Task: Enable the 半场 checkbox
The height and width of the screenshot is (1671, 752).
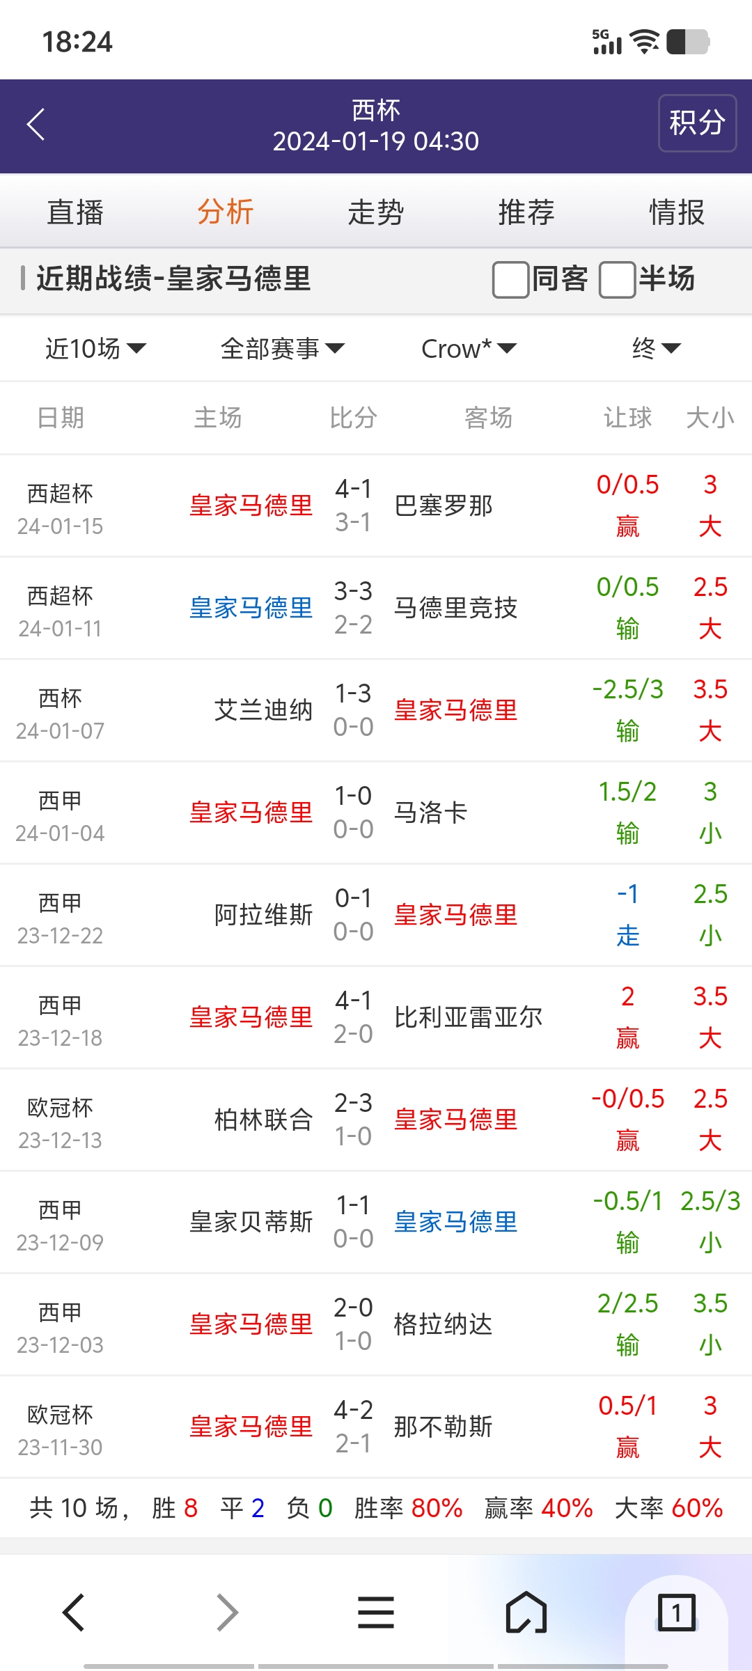Action: point(617,279)
